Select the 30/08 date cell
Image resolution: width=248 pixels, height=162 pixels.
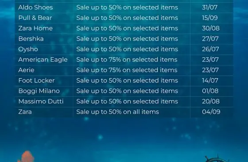[x=211, y=28]
